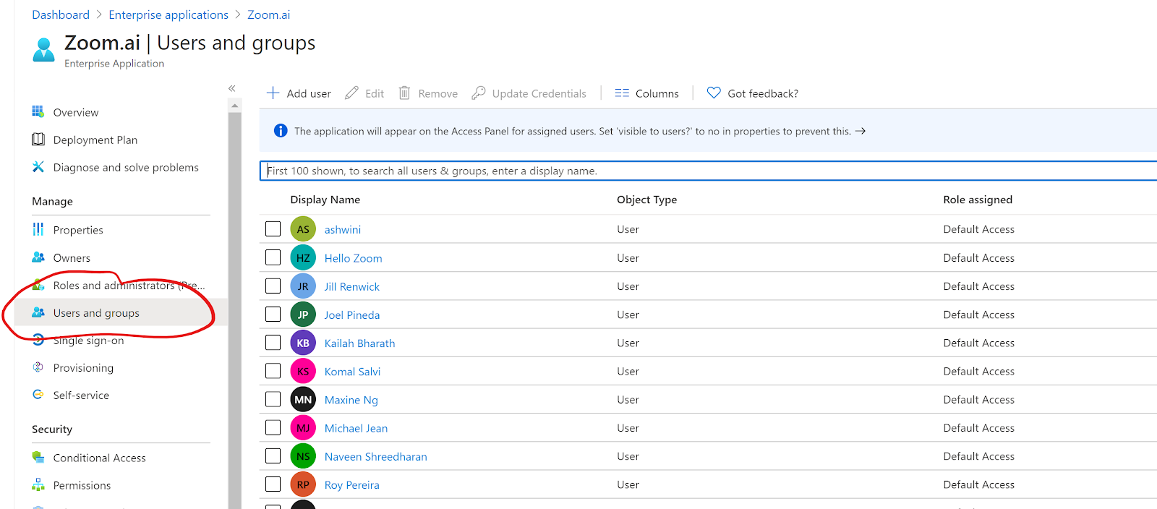This screenshot has width=1157, height=509.
Task: Click the MN avatar for Maxine Ng
Action: (303, 399)
